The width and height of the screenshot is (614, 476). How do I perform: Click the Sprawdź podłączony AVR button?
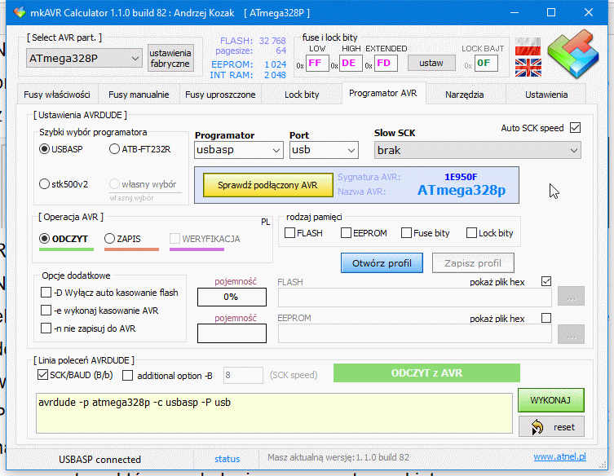coord(267,185)
